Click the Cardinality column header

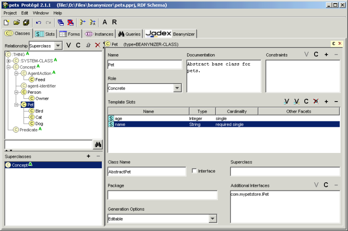pyautogui.click(x=237, y=111)
